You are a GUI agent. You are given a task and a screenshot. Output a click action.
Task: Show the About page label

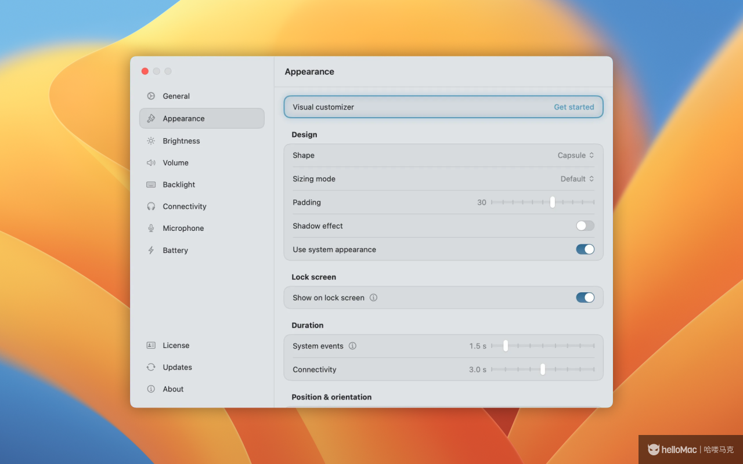click(x=173, y=389)
